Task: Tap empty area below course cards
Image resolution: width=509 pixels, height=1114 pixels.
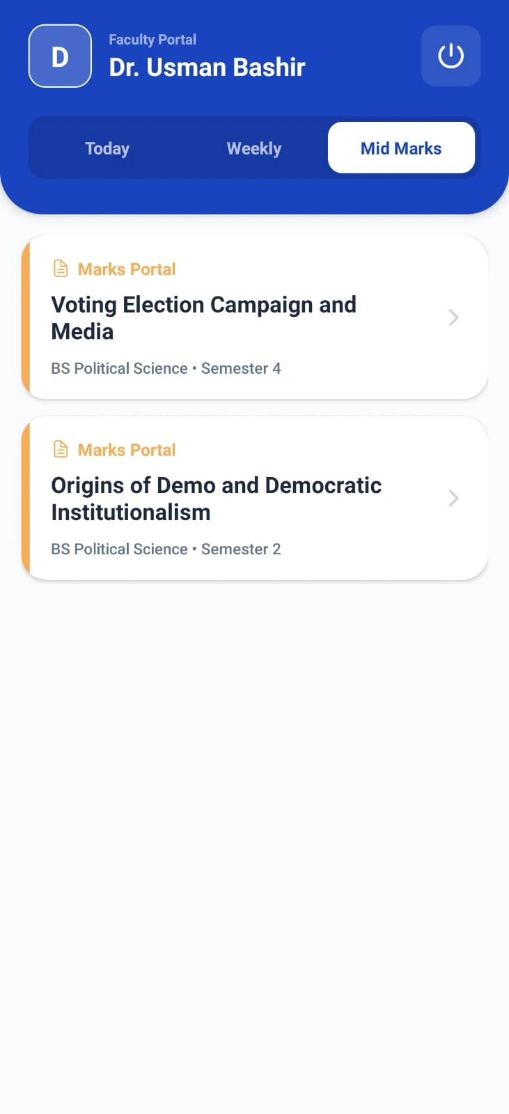Action: [x=255, y=835]
